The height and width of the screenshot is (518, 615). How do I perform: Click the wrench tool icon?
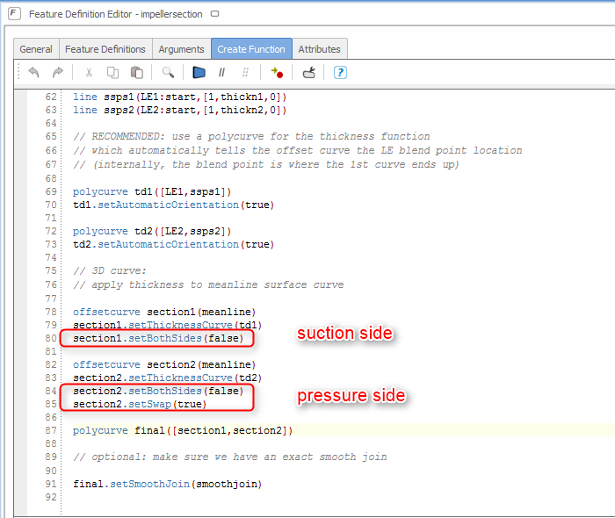tap(309, 73)
